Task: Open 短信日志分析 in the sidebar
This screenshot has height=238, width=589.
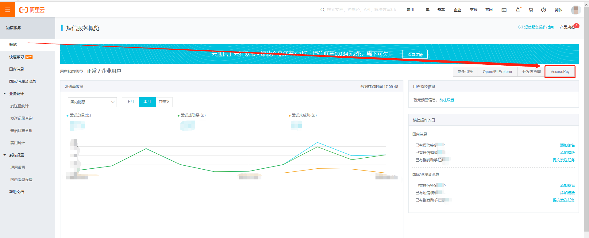Action: 21,131
